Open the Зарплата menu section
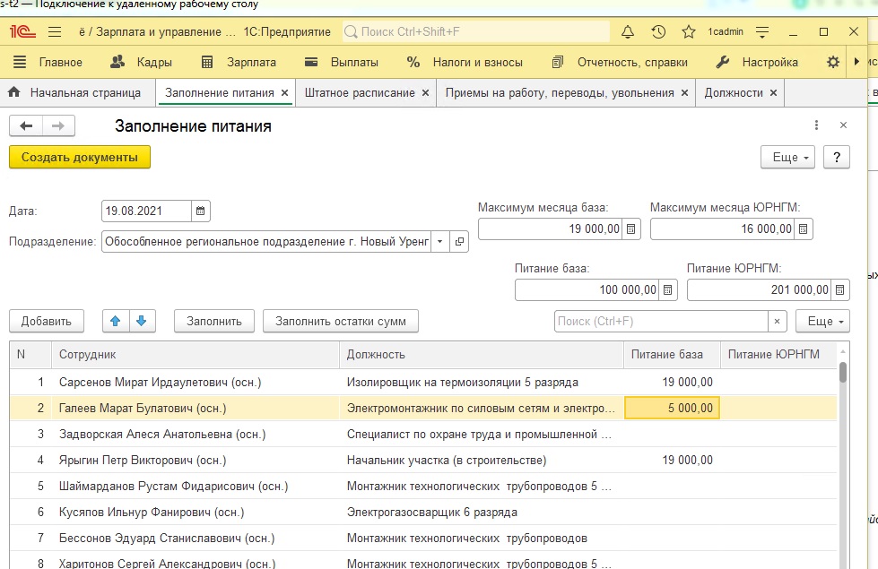Screen dimensions: 878x569 click(x=239, y=63)
